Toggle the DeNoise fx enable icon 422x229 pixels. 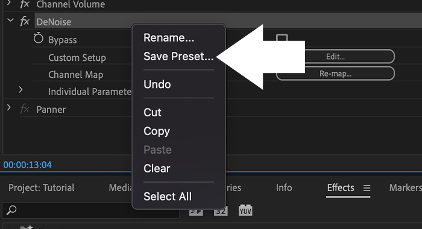(x=25, y=21)
